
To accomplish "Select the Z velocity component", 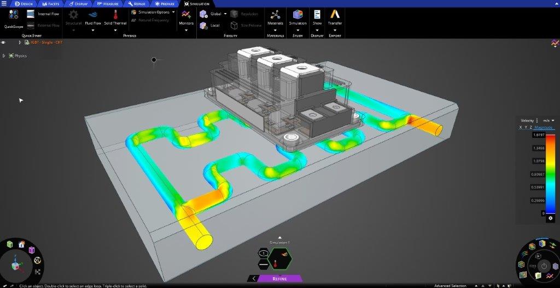I will (x=530, y=127).
